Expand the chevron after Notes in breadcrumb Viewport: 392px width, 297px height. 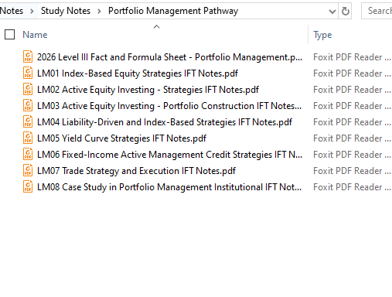pyautogui.click(x=32, y=11)
